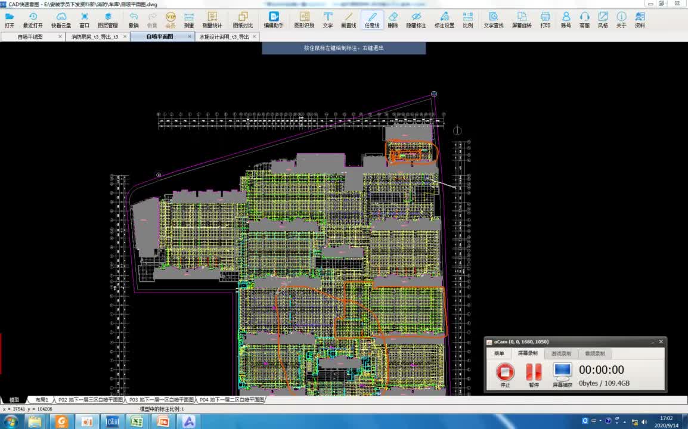
Task: Toggle 隐藏标注 hide annotations
Action: tap(416, 20)
